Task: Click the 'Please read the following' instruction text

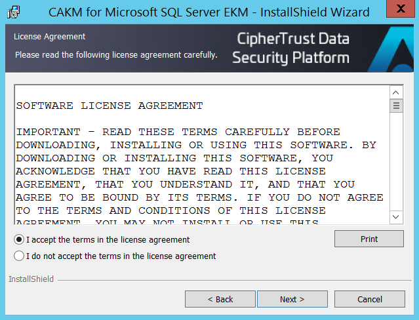Action: (116, 54)
